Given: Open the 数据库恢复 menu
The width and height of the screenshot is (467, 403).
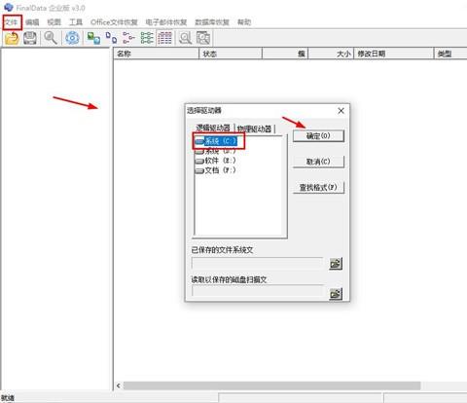Looking at the screenshot, I should pyautogui.click(x=212, y=22).
